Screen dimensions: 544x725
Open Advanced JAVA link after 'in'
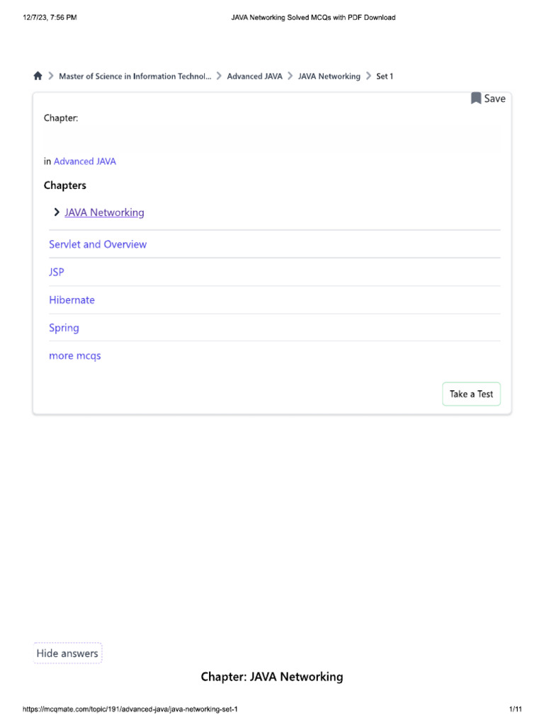pyautogui.click(x=85, y=161)
